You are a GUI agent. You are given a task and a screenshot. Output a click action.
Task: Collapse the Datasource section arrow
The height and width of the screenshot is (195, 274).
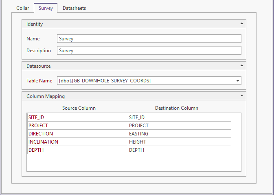[242, 66]
